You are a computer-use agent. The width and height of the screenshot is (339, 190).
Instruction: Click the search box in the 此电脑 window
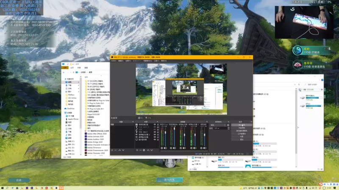tap(313, 84)
